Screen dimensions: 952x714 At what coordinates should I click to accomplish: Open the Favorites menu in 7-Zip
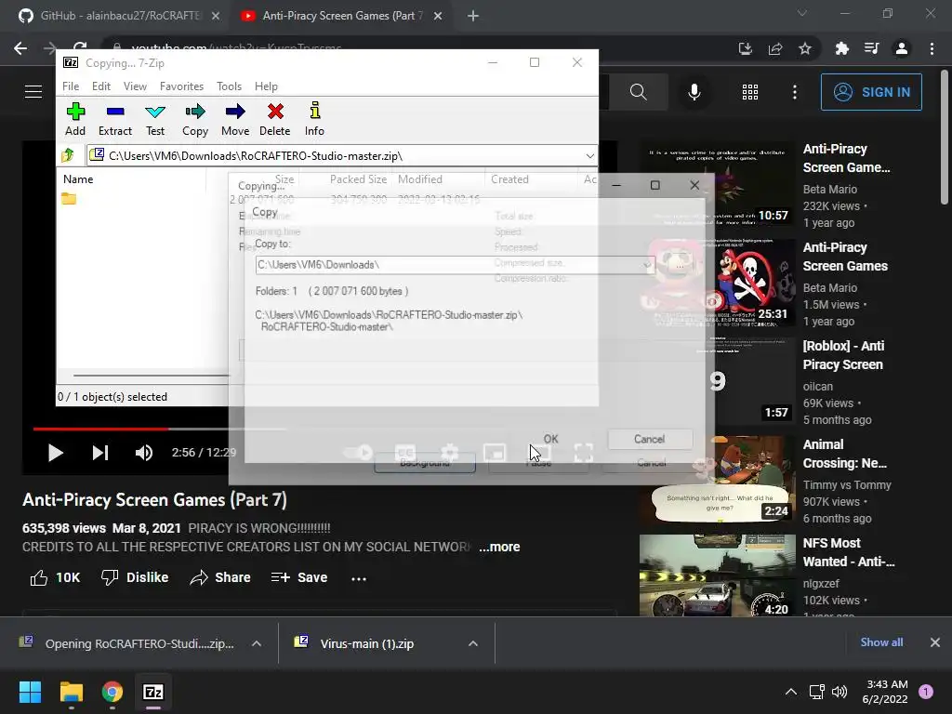click(181, 86)
